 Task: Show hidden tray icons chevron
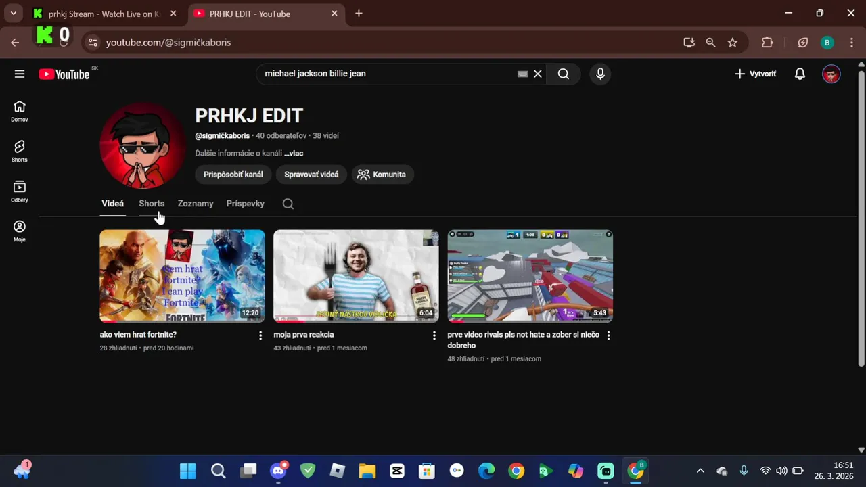[x=700, y=471]
